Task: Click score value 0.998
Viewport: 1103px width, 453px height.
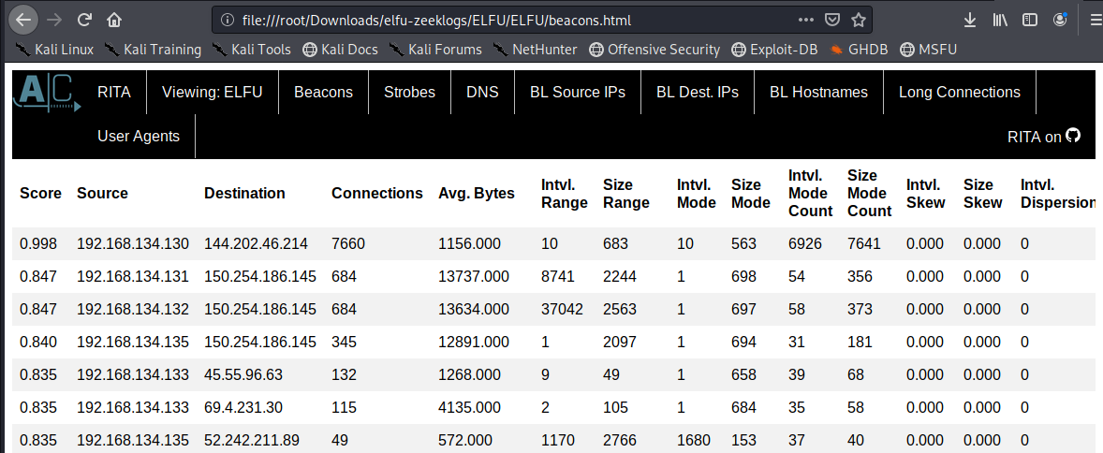Action: point(38,244)
